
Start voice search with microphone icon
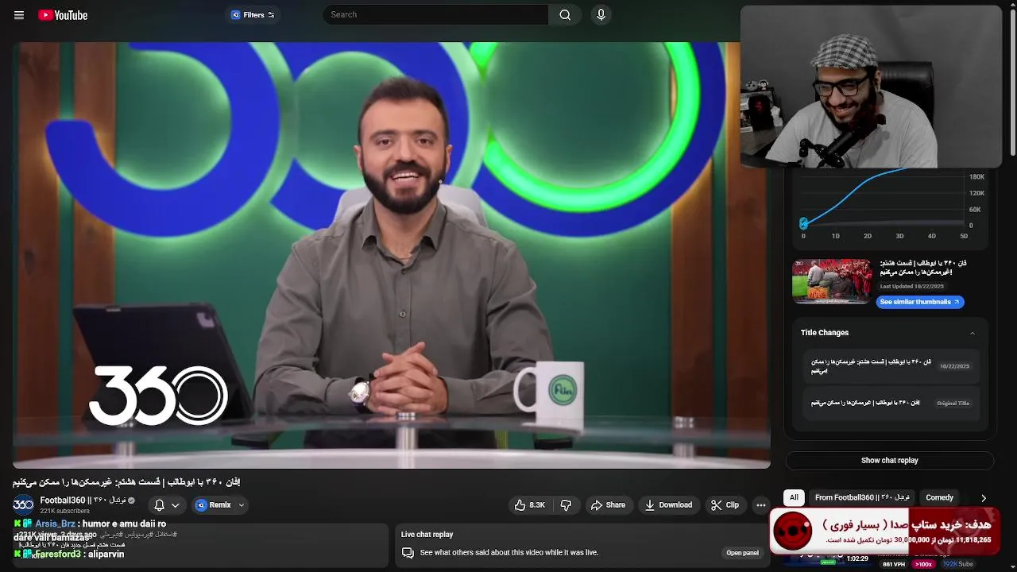pos(601,14)
